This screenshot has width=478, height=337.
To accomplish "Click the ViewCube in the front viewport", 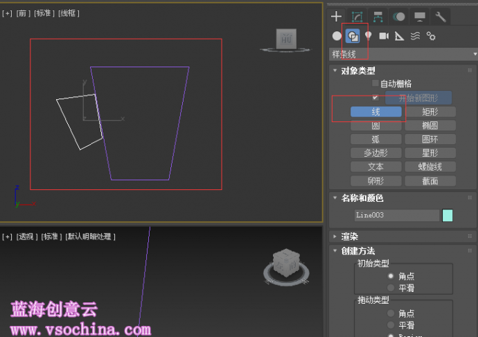I will 285,40.
